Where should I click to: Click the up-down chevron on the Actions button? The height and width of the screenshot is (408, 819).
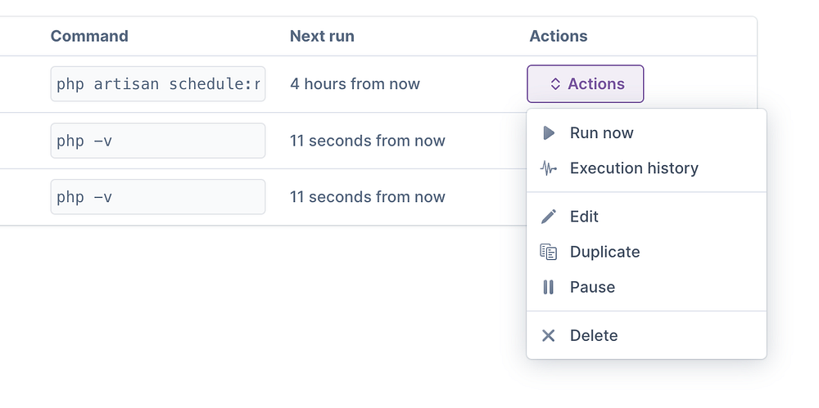coord(555,84)
